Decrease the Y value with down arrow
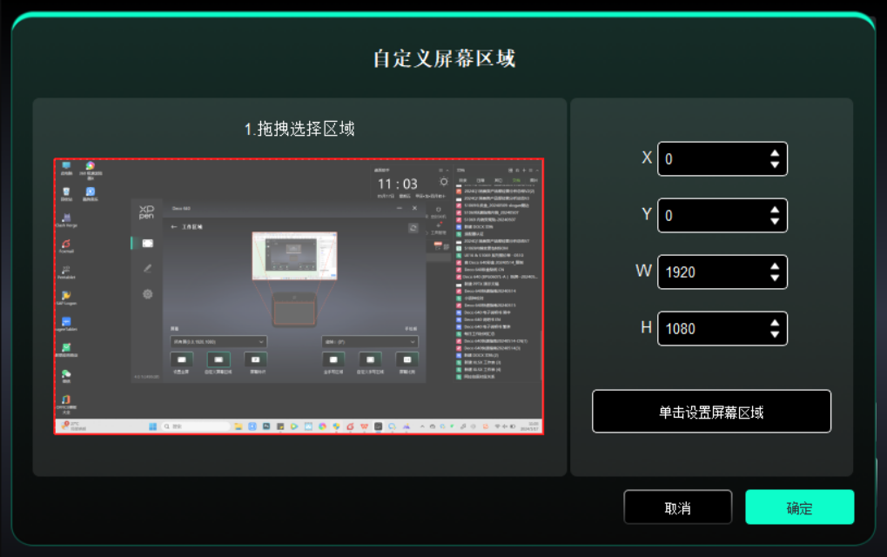887x557 pixels. tap(775, 222)
